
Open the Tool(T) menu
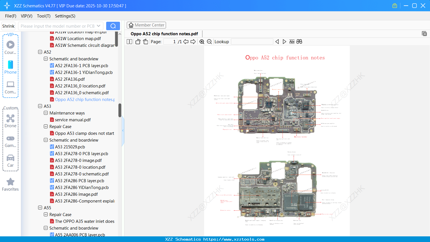pyautogui.click(x=43, y=16)
